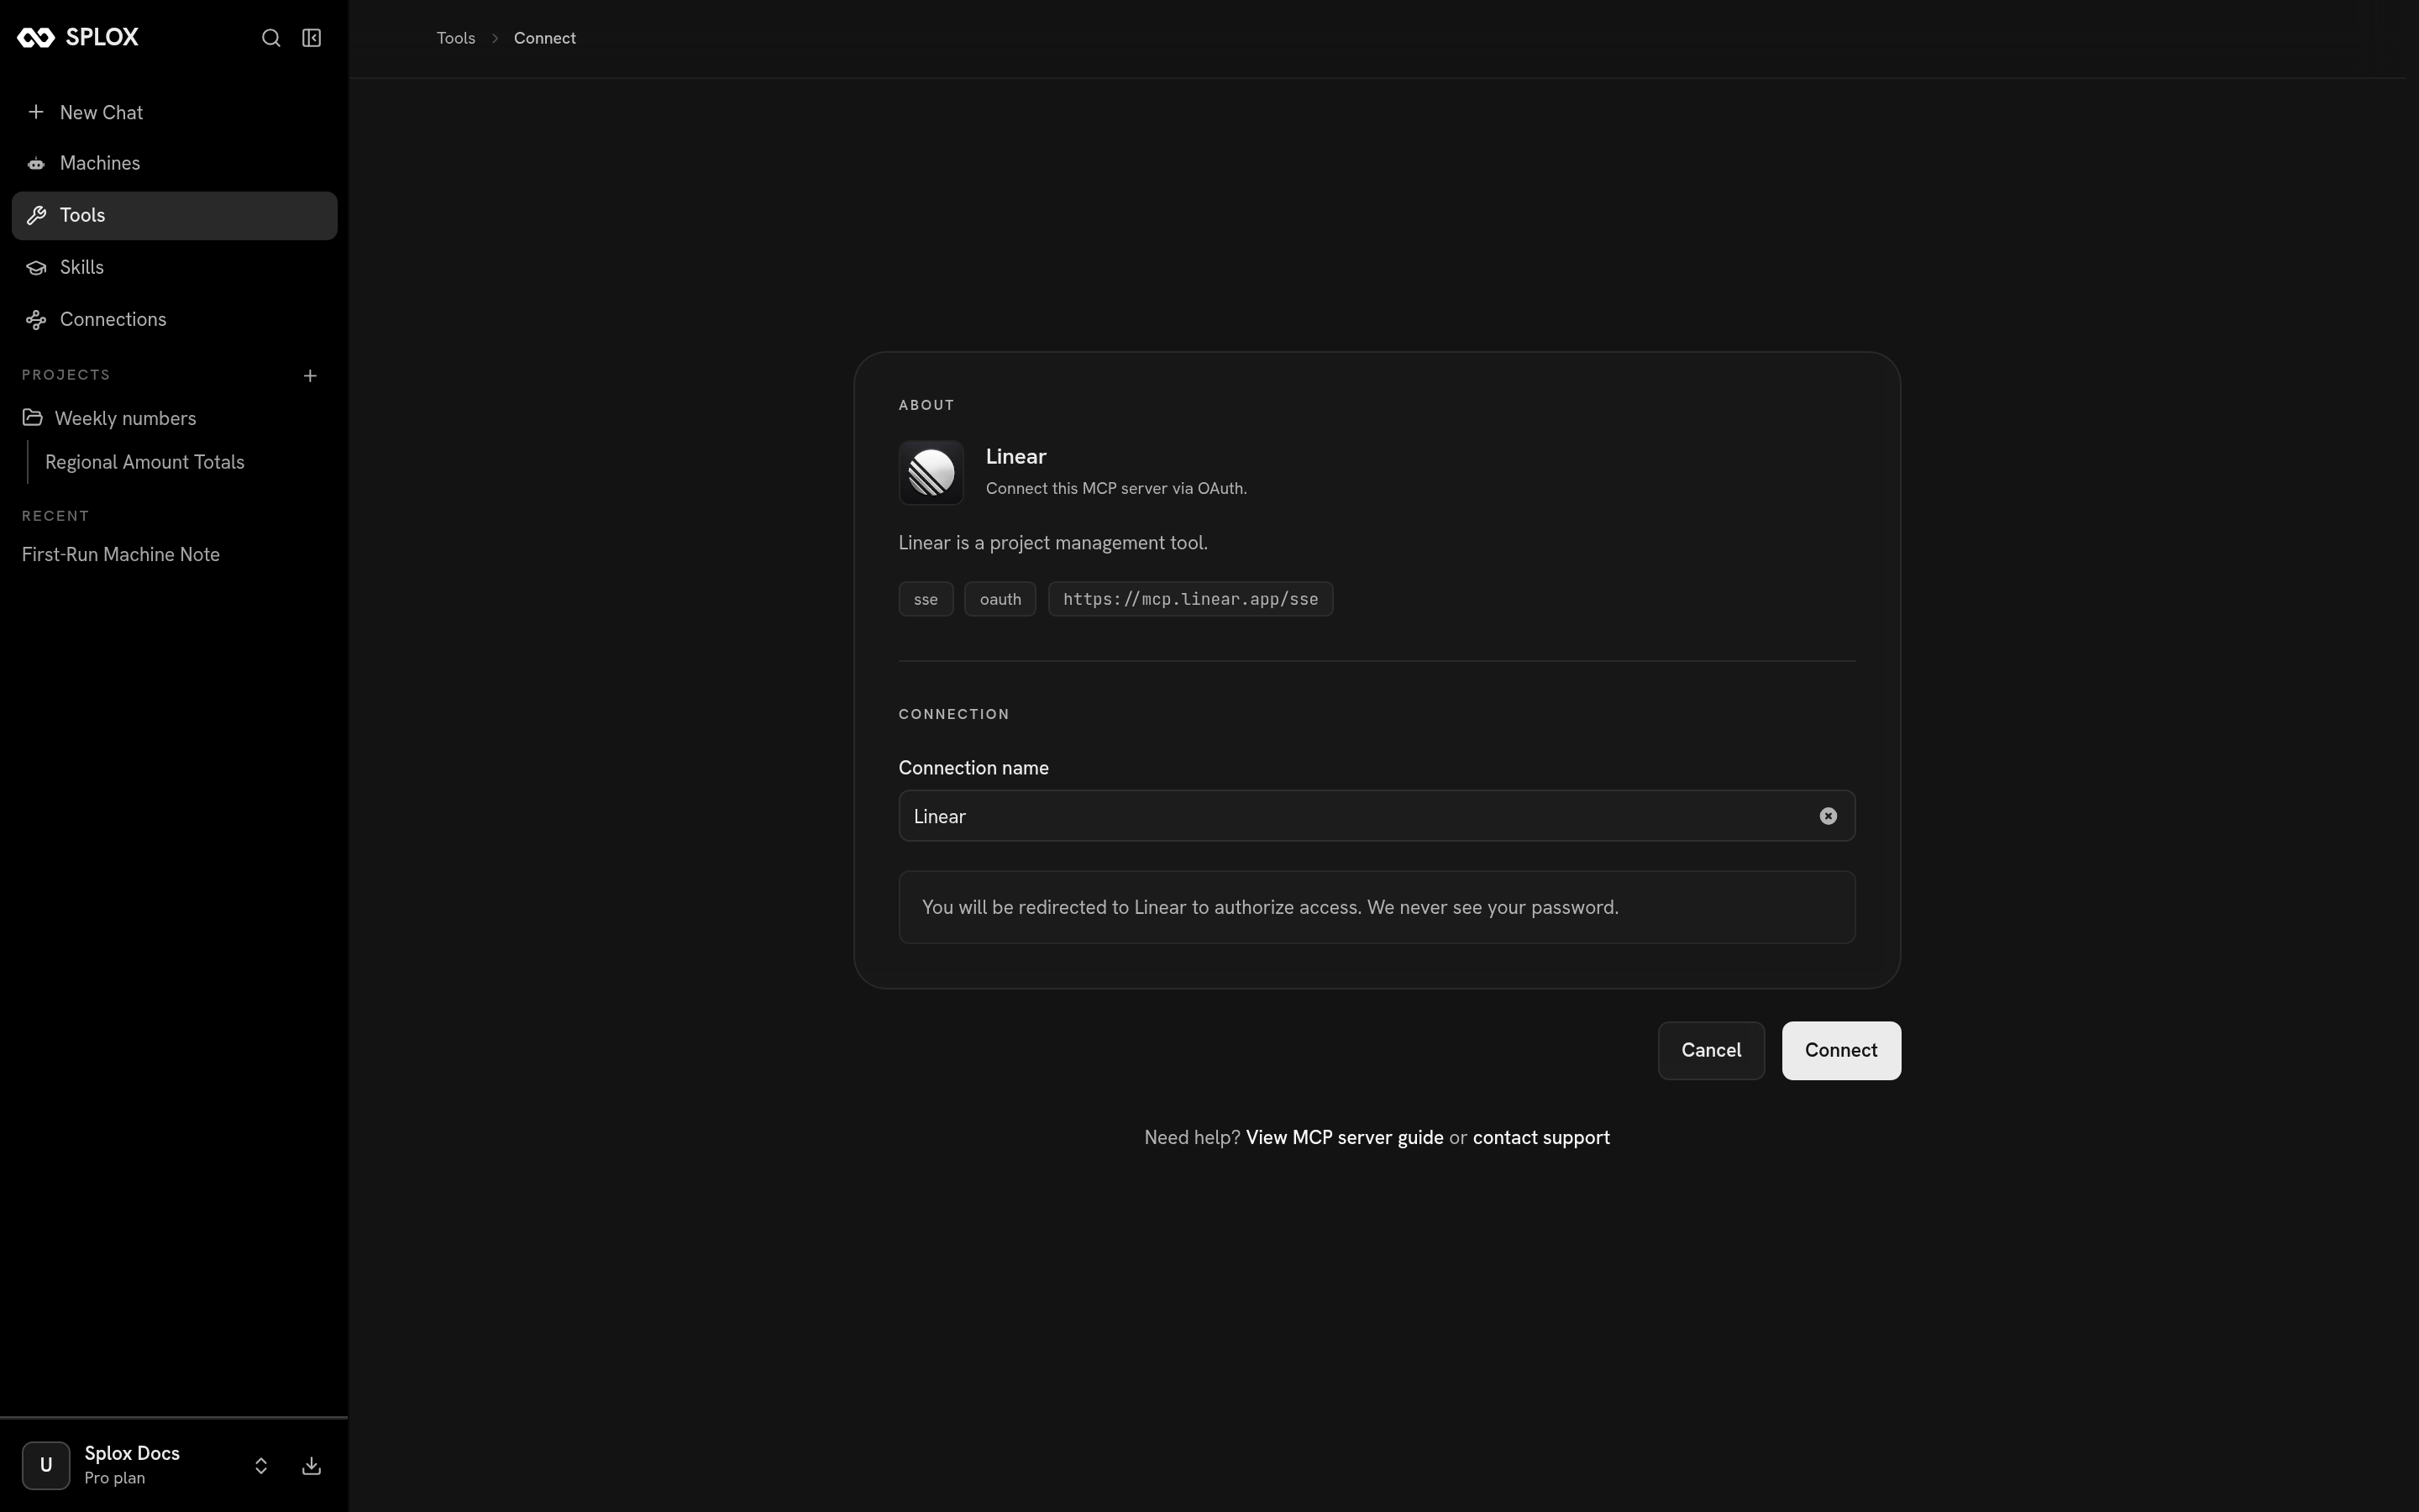Image resolution: width=2419 pixels, height=1512 pixels.
Task: Click the U workspace avatar
Action: pos(46,1466)
